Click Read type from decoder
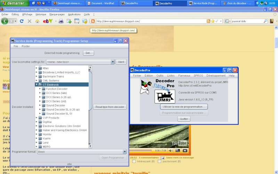This screenshot has width=278, height=174. [110, 107]
